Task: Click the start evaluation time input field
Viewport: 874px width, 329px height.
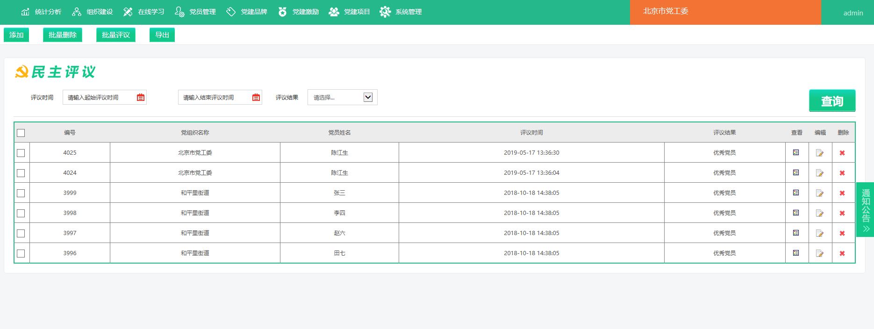Action: [x=99, y=97]
